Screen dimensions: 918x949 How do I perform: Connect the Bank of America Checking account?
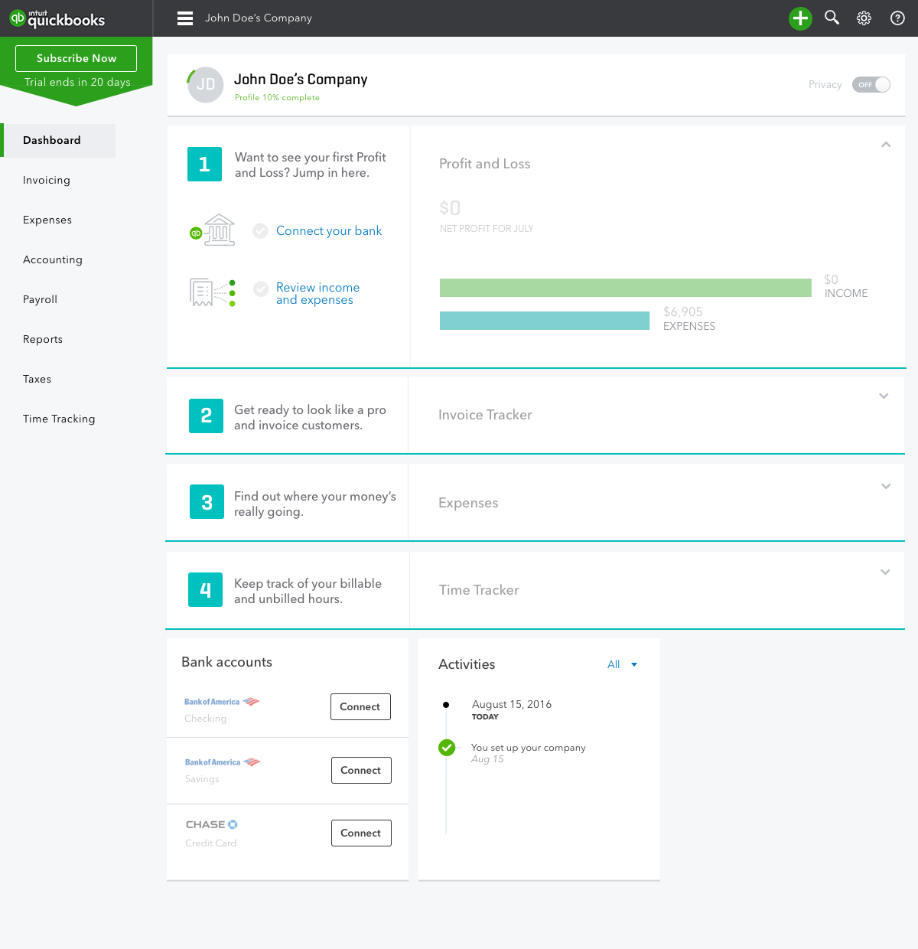tap(360, 706)
